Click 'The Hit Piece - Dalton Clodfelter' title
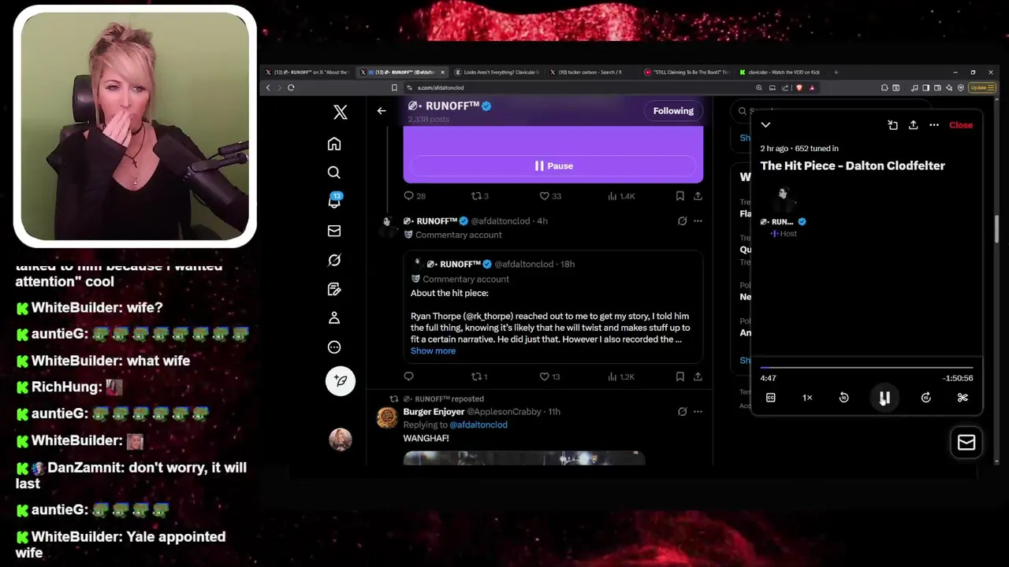Viewport: 1009px width, 567px height. (852, 166)
